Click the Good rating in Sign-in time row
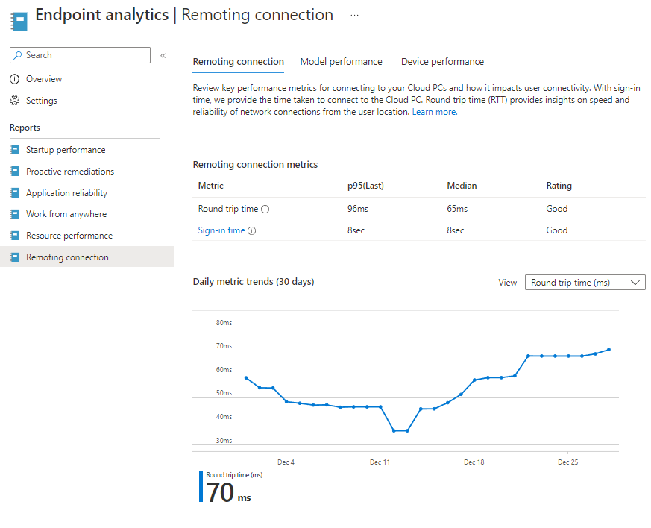This screenshot has height=528, width=651. click(x=557, y=230)
